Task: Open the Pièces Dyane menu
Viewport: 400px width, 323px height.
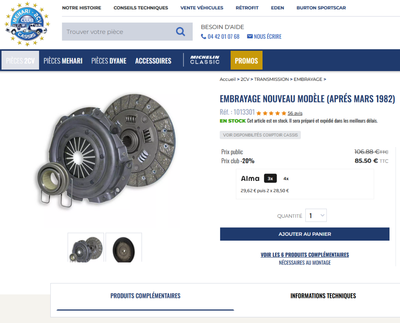Action: click(109, 61)
